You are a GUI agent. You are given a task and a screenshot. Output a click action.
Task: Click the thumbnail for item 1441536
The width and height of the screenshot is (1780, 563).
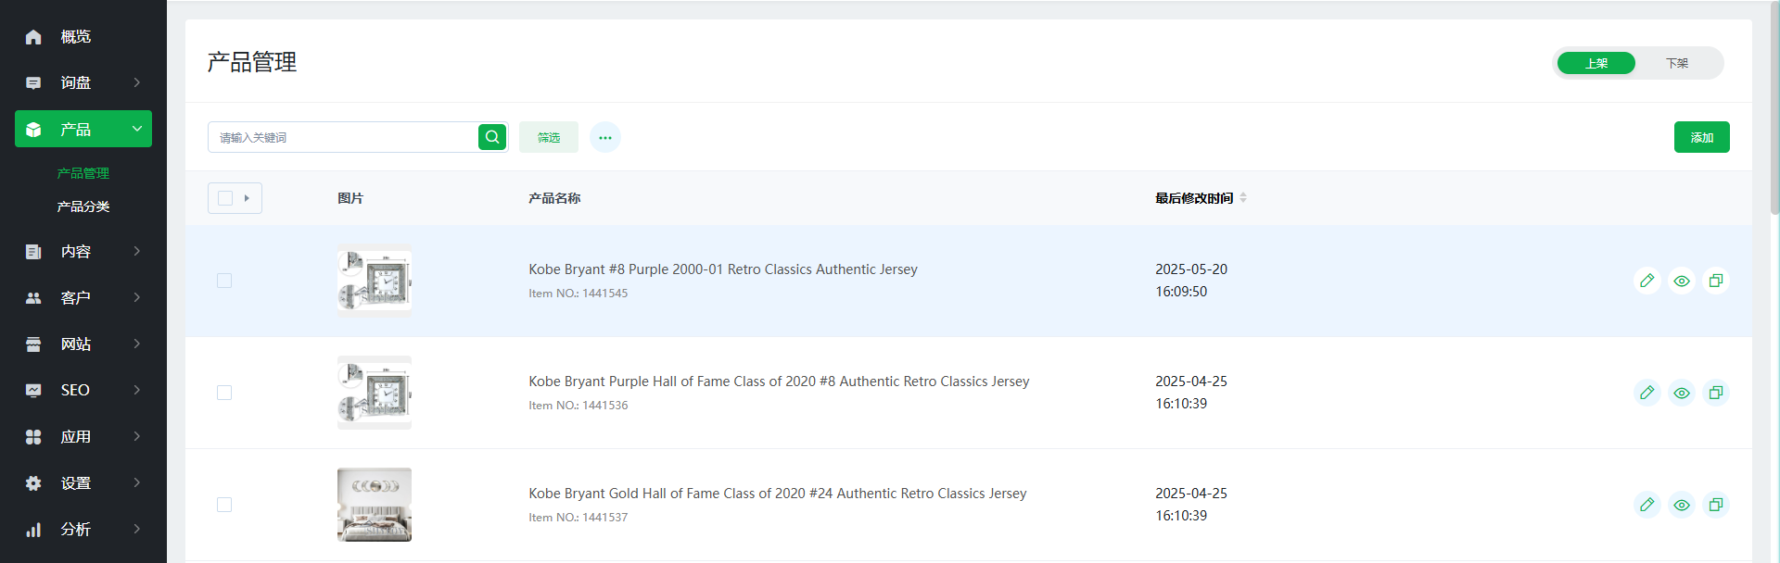375,393
